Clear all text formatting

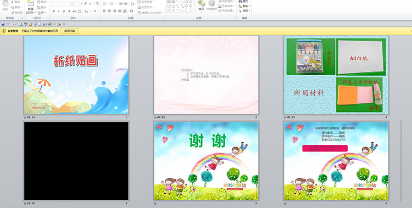coord(97,4)
